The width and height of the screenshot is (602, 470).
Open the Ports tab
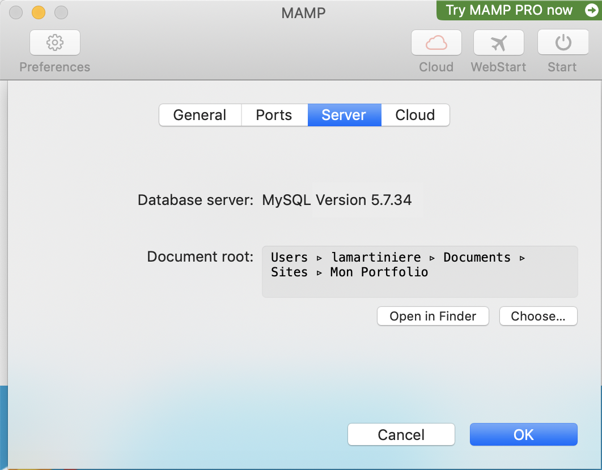pyautogui.click(x=274, y=115)
